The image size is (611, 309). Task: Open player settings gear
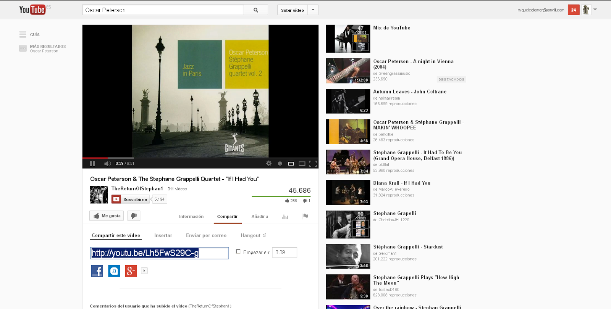[269, 163]
